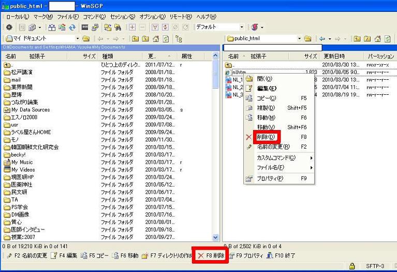
Task: Open the public_html remote directory dropdown
Action: (299, 38)
